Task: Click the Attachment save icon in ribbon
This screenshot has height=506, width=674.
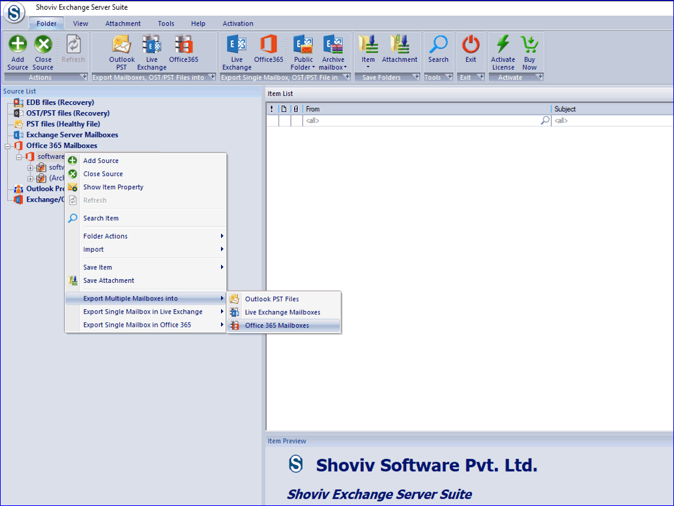Action: (400, 44)
